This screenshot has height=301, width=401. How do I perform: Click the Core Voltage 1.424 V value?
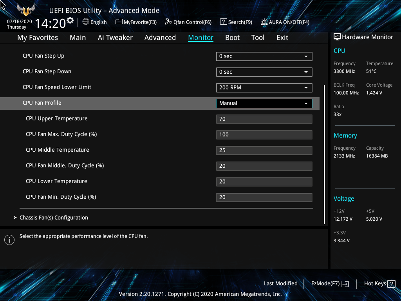coord(374,93)
